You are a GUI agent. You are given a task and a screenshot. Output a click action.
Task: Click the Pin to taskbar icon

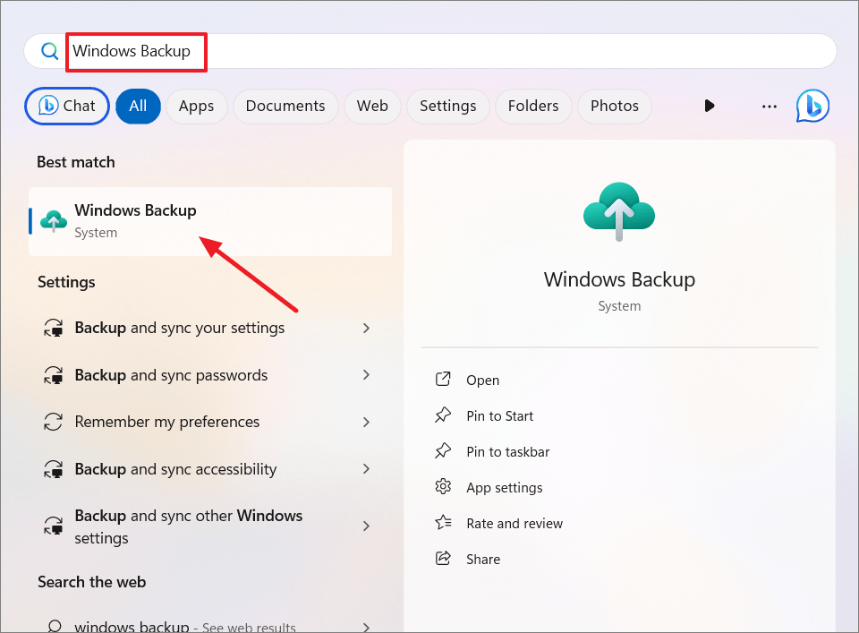tap(443, 451)
